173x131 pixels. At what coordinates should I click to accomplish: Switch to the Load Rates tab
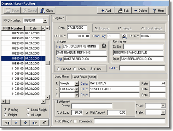62,76
